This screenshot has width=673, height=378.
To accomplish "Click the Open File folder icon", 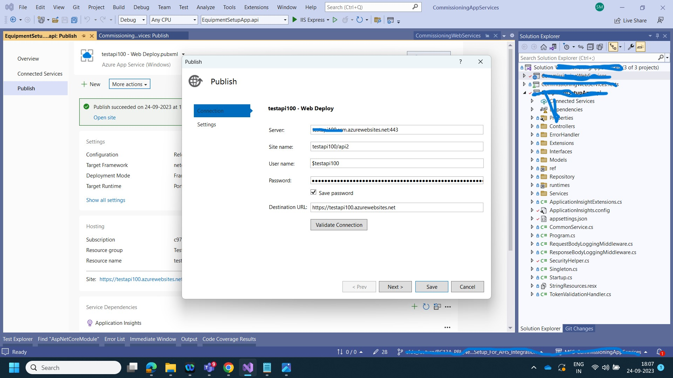I will coord(55,20).
